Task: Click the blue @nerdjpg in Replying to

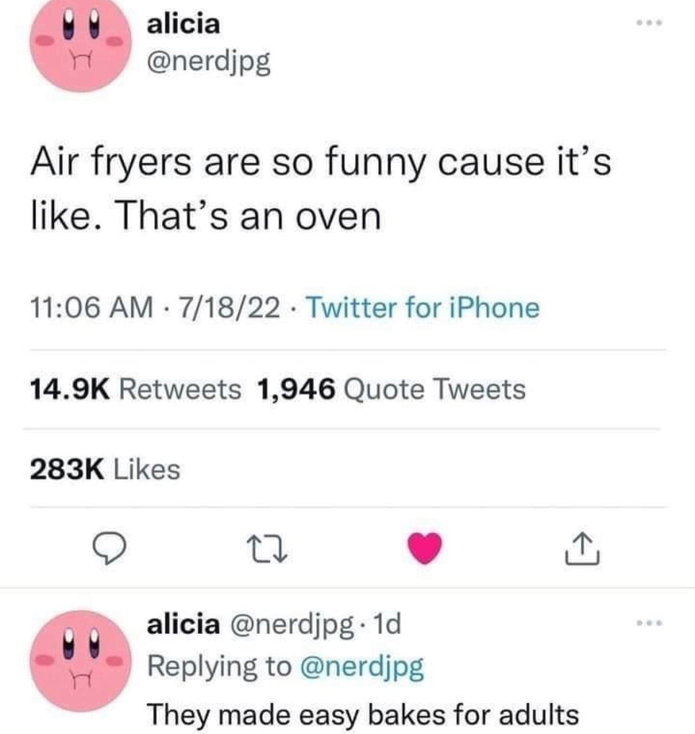Action: (362, 667)
